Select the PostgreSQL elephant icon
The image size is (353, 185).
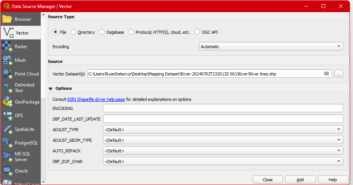(x=7, y=143)
